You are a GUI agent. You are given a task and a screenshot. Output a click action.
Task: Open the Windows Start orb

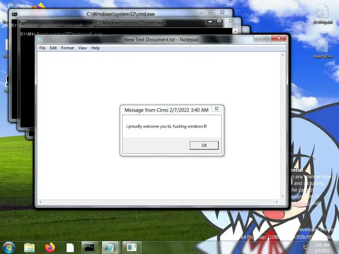click(x=9, y=247)
